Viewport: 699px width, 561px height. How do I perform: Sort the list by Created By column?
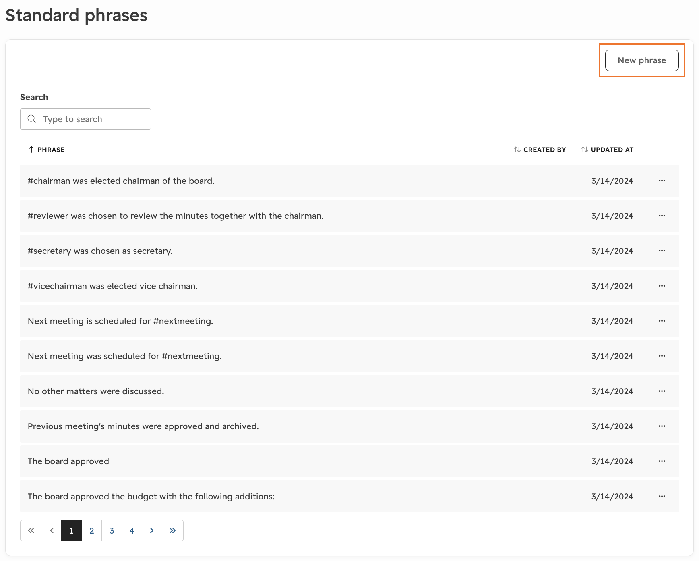pyautogui.click(x=540, y=150)
